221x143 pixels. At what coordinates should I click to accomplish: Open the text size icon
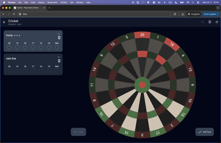click(217, 22)
